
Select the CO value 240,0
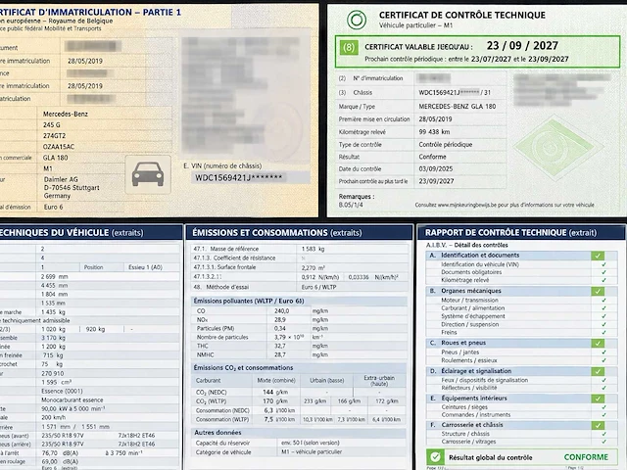point(281,310)
